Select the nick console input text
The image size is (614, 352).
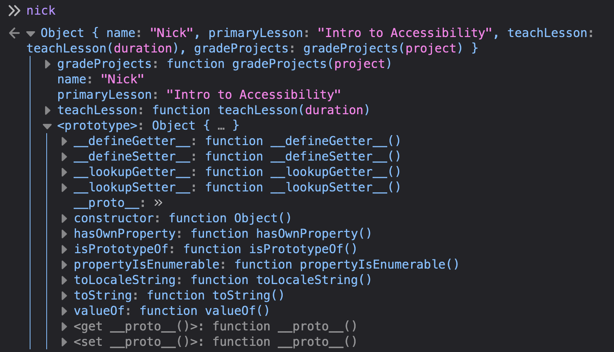(41, 10)
